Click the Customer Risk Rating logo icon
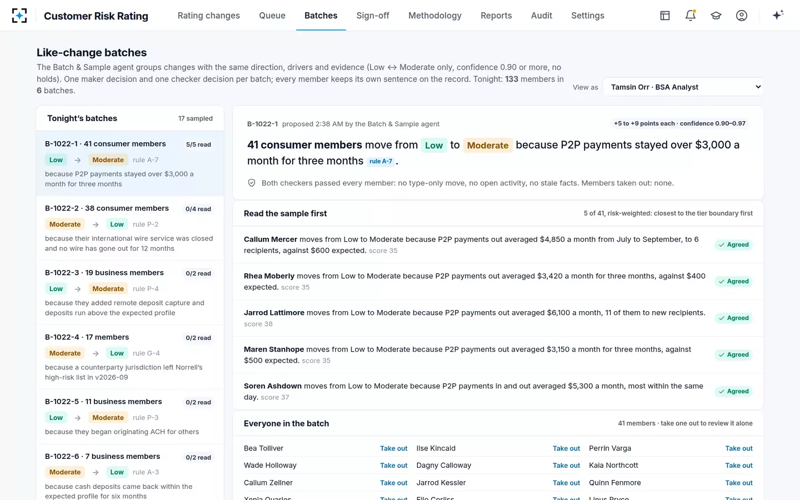The width and height of the screenshot is (800, 500). click(x=19, y=16)
